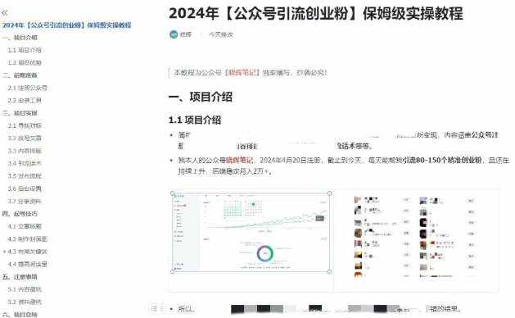Expand the arrow beside outline entry 4.3
This screenshot has width=515, height=318.
(x=4, y=252)
